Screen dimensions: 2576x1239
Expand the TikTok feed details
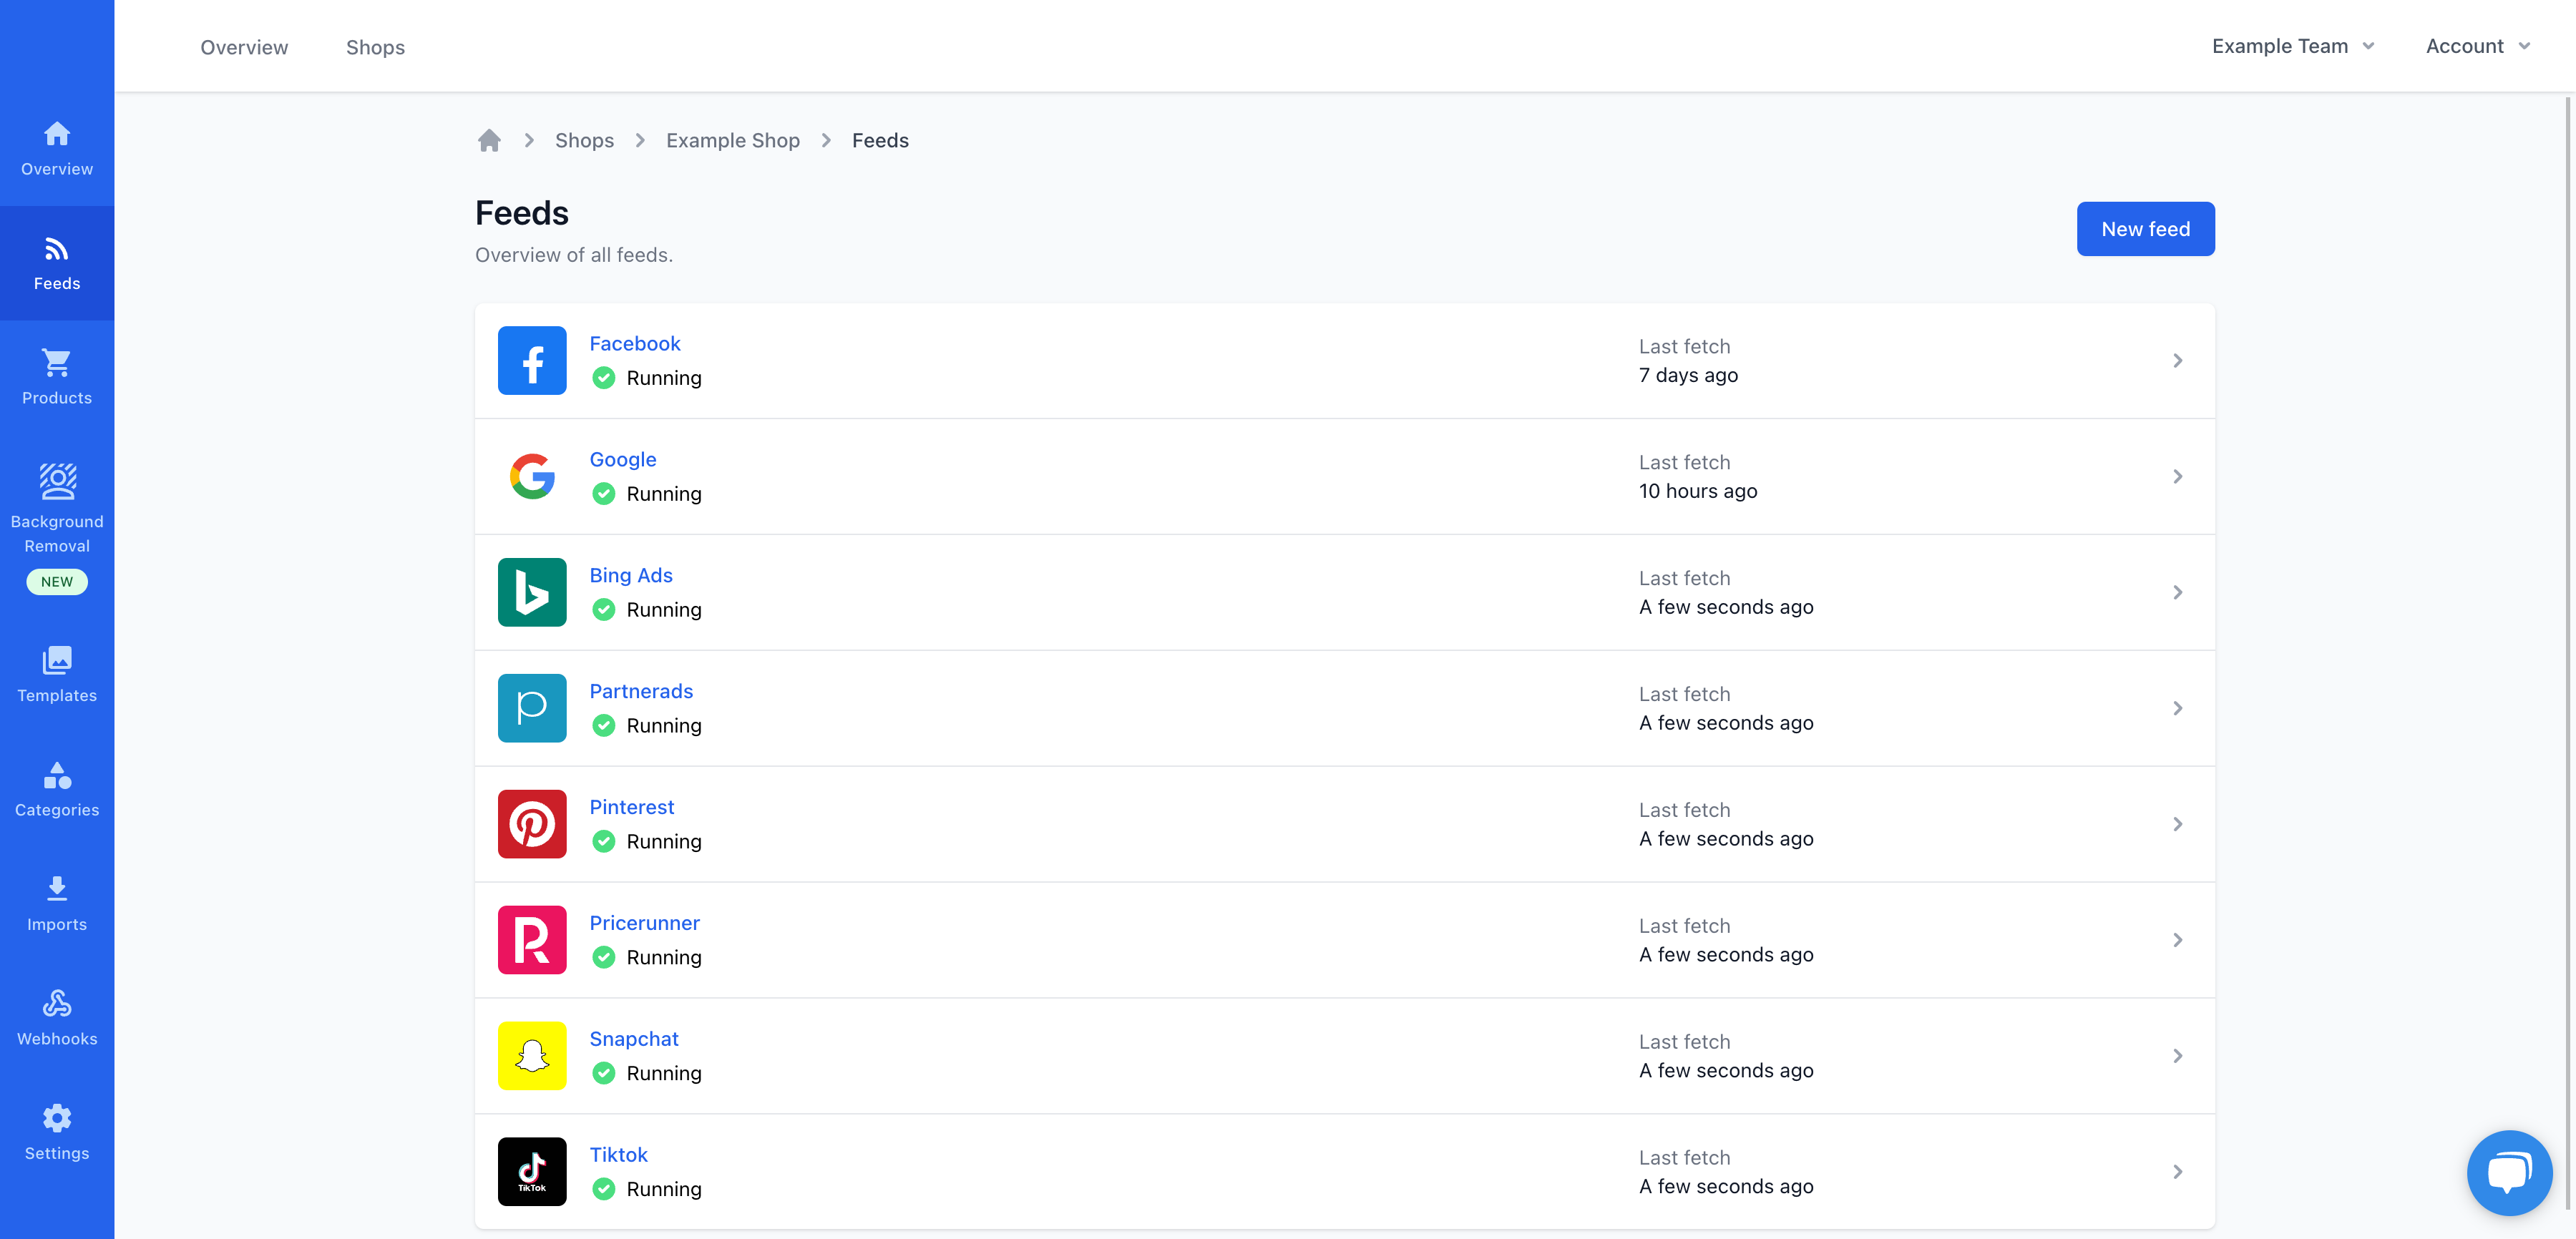click(2177, 1170)
